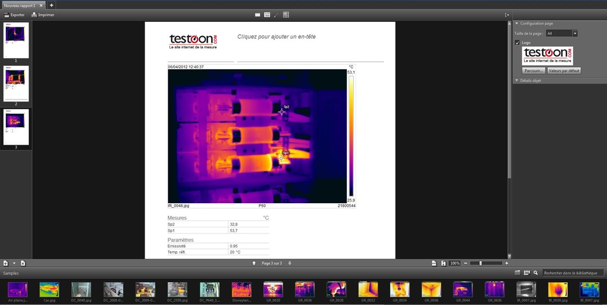607x305 pixels.
Task: Zoom in with the plus button
Action: tap(507, 264)
